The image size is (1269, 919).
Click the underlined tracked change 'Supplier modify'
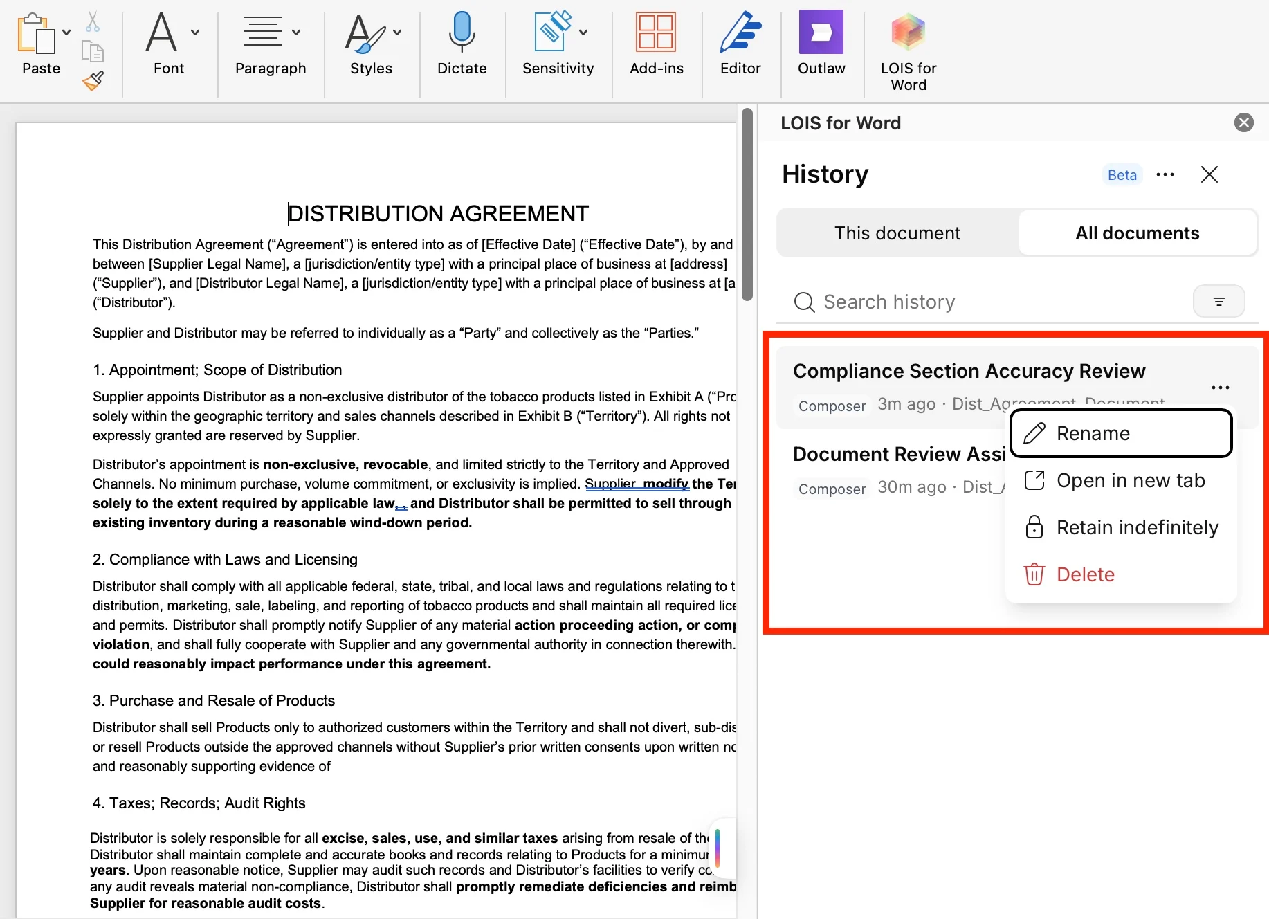pyautogui.click(x=637, y=484)
